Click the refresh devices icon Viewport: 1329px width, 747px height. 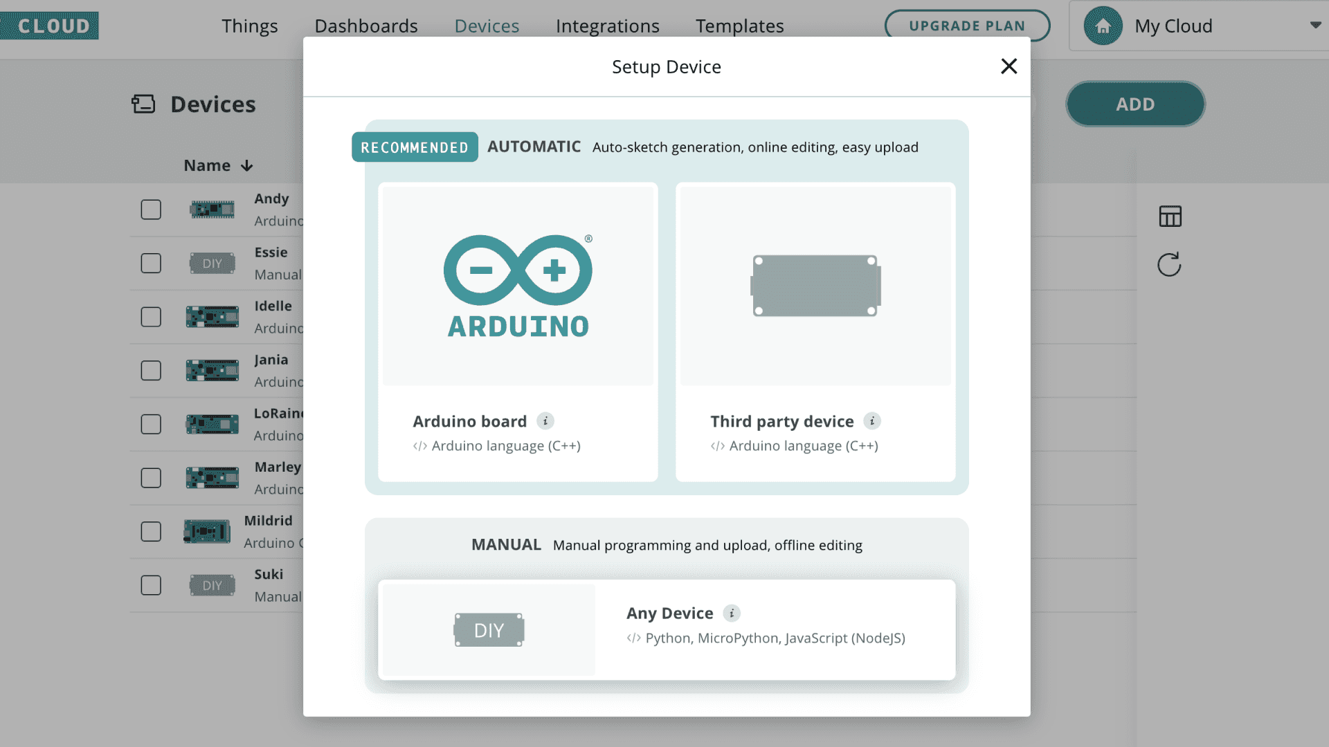click(1169, 264)
